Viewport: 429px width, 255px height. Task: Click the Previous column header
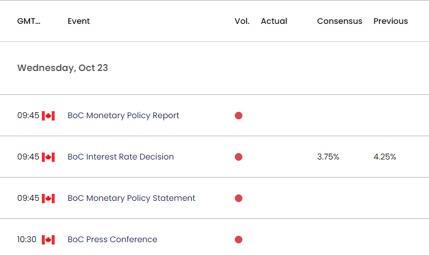(391, 21)
